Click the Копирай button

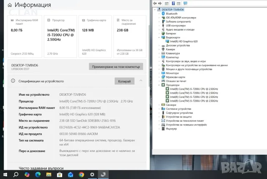pyautogui.click(x=124, y=81)
